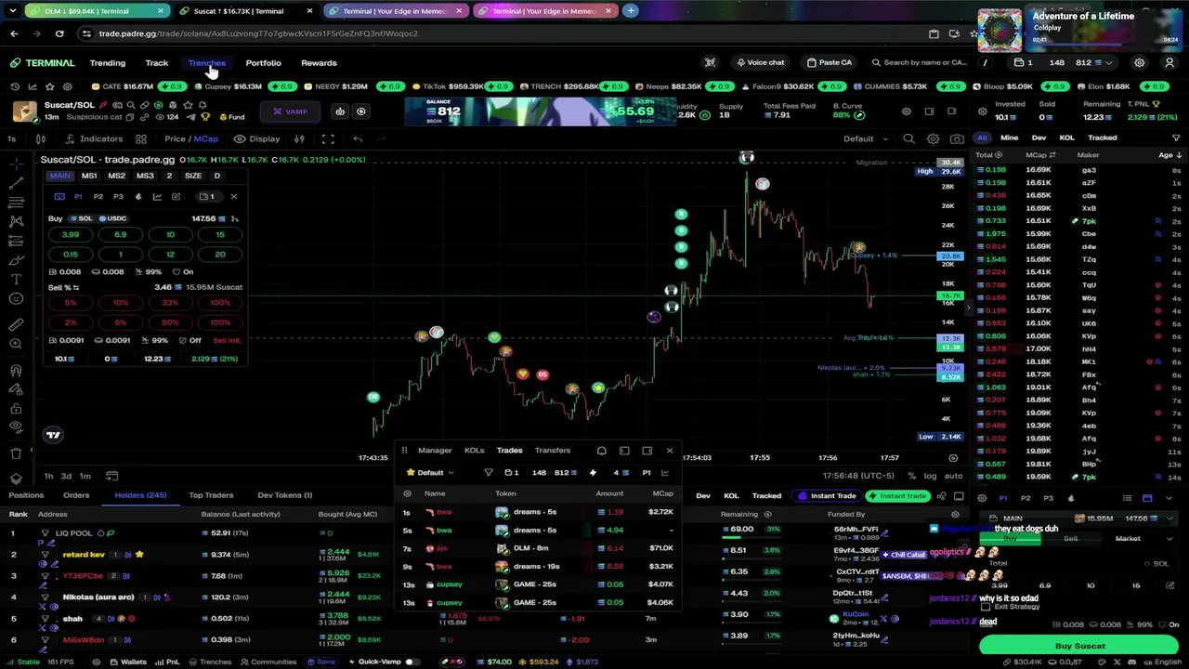
Task: Click the Fund button under token name
Action: click(x=231, y=117)
